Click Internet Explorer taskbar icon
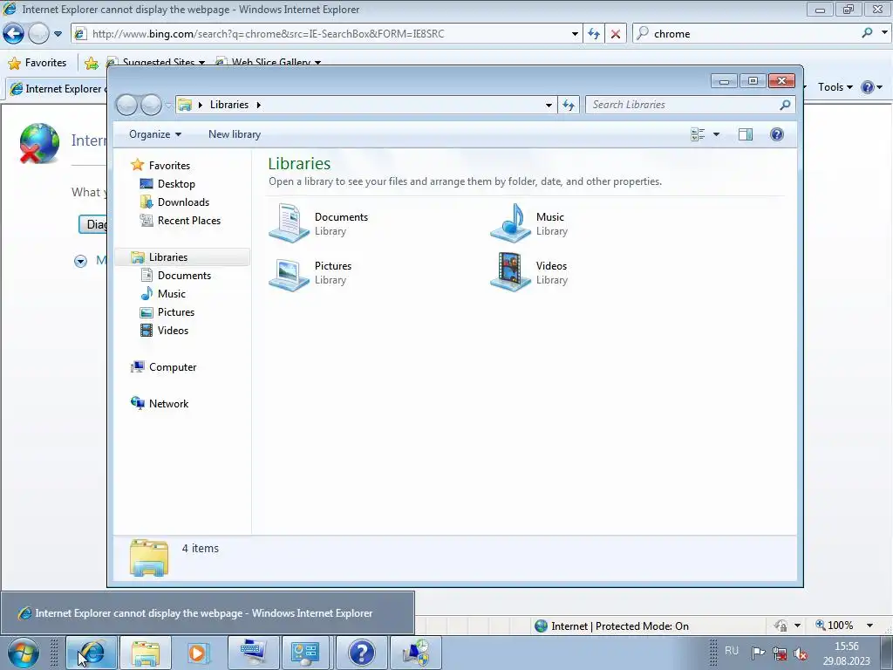The width and height of the screenshot is (893, 670). tap(92, 653)
